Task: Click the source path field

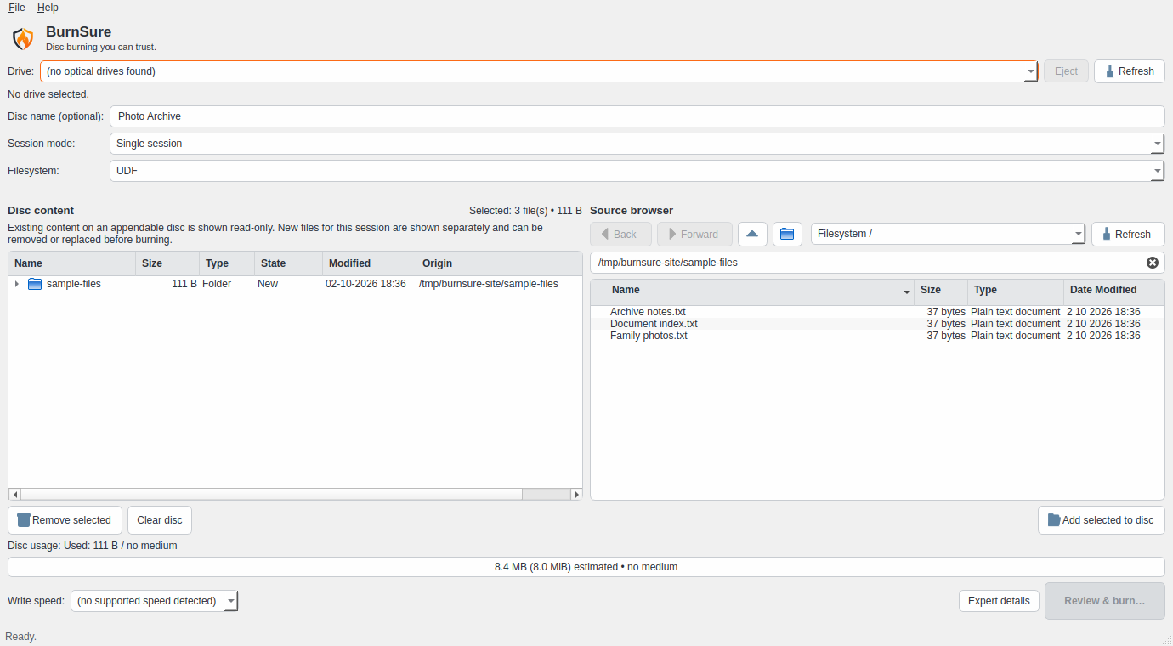Action: 877,263
